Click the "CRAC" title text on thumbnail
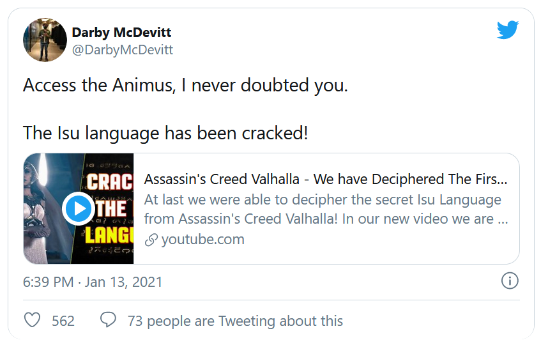Screen dimensions: 541x347 click(110, 182)
